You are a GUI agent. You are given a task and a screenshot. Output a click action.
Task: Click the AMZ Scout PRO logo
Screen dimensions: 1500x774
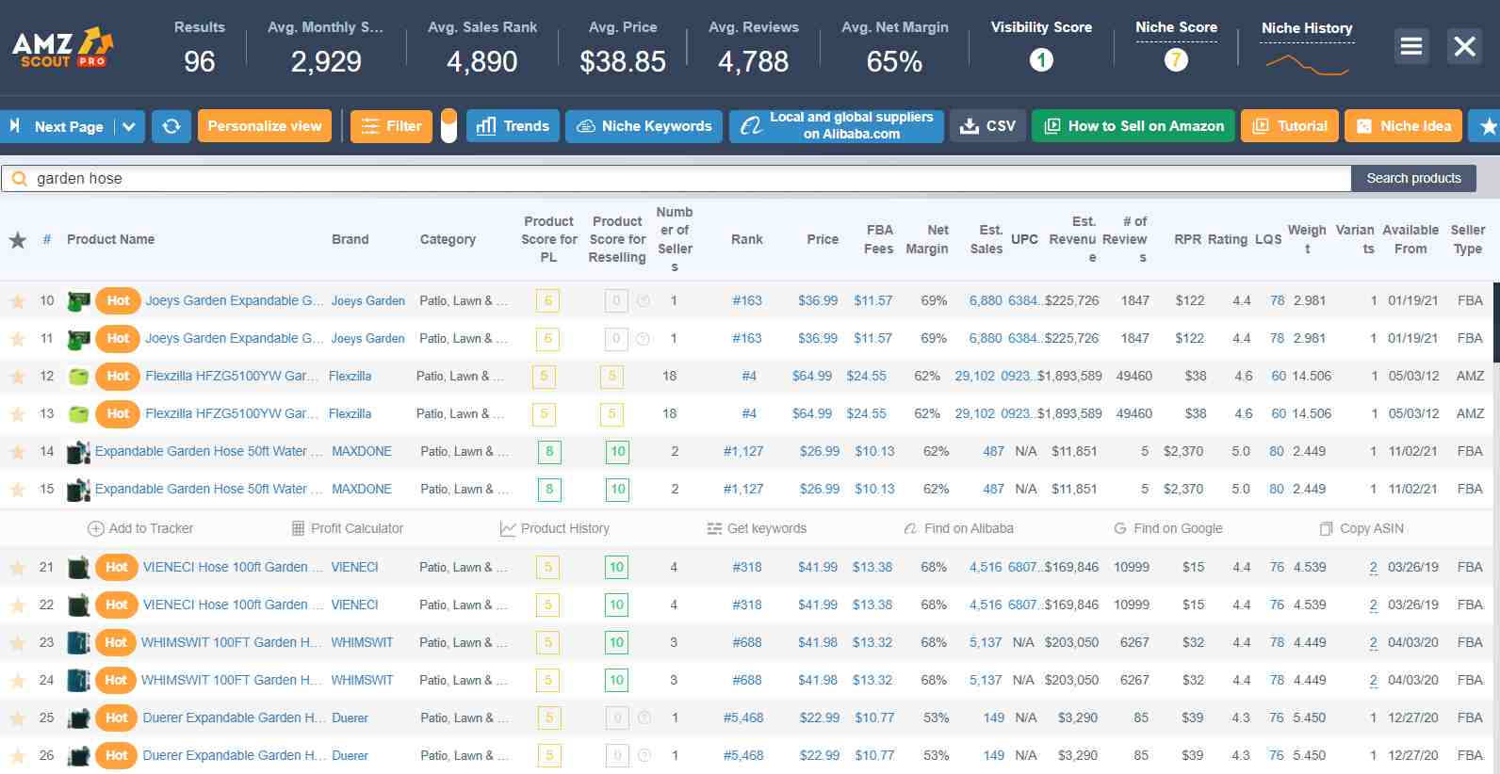tap(63, 47)
